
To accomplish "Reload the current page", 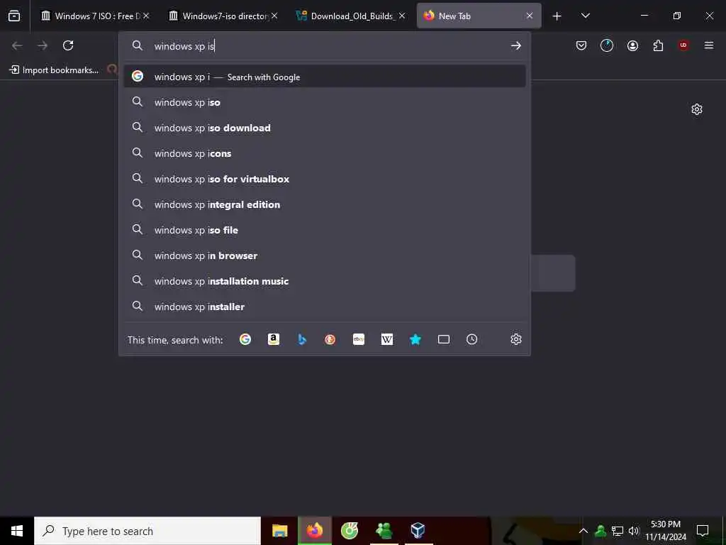I will pyautogui.click(x=68, y=45).
